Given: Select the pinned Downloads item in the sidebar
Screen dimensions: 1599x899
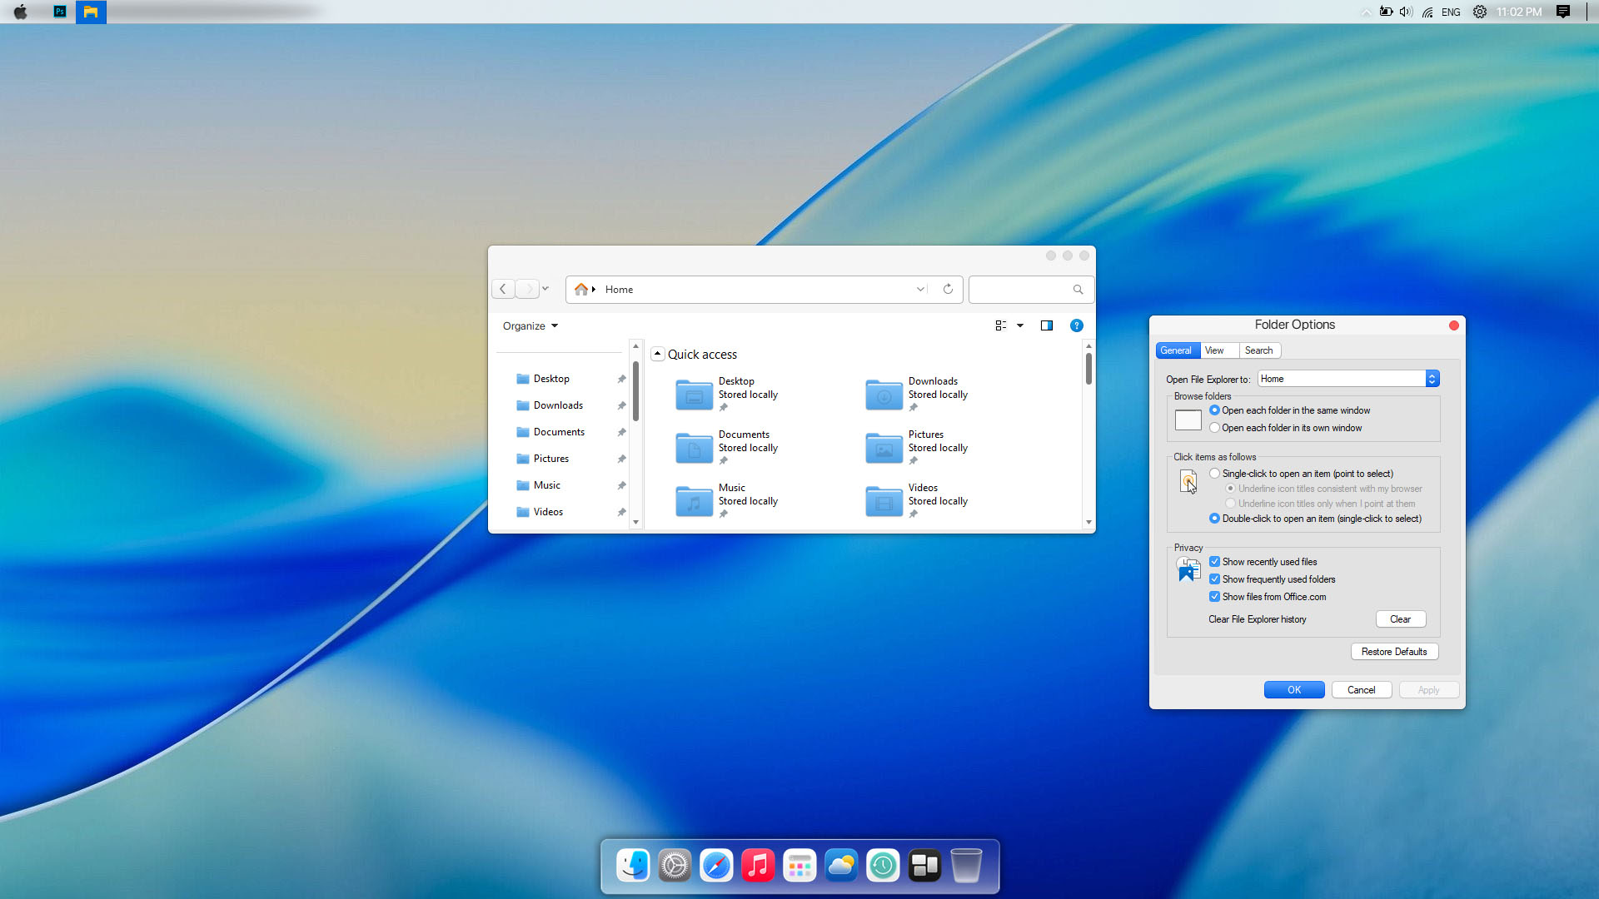Looking at the screenshot, I should (557, 405).
